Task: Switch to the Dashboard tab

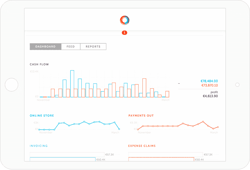Action: 45,47
